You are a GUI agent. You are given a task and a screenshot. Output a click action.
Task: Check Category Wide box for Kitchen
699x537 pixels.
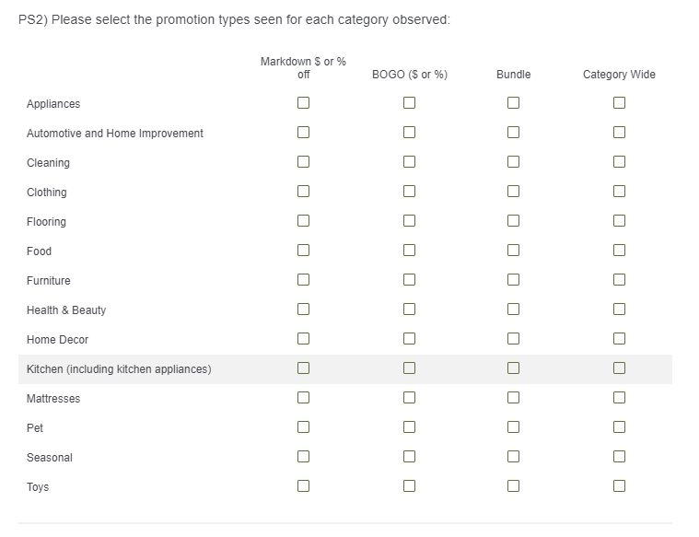[x=619, y=368]
